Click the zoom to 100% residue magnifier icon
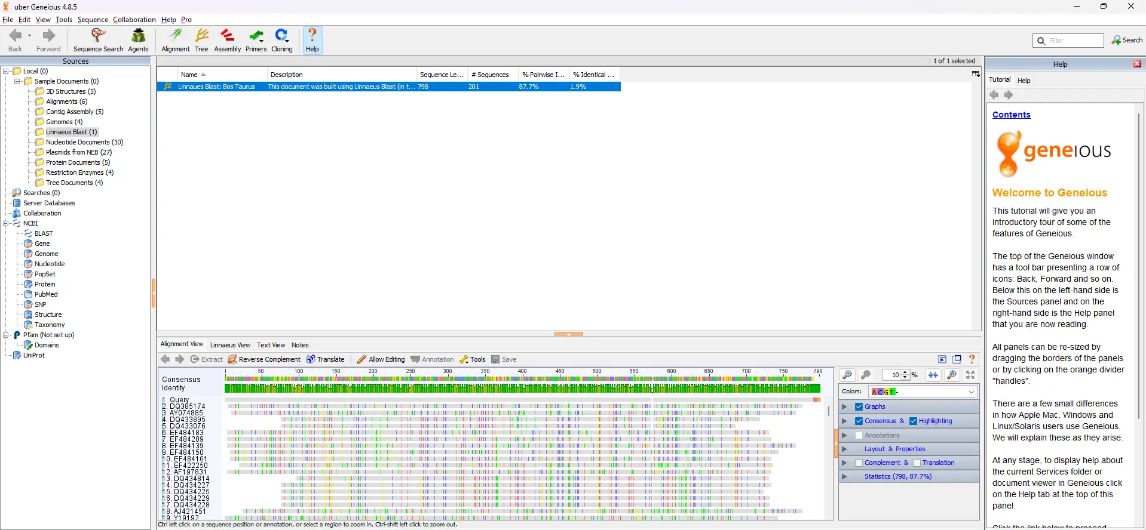1146x530 pixels. (952, 375)
